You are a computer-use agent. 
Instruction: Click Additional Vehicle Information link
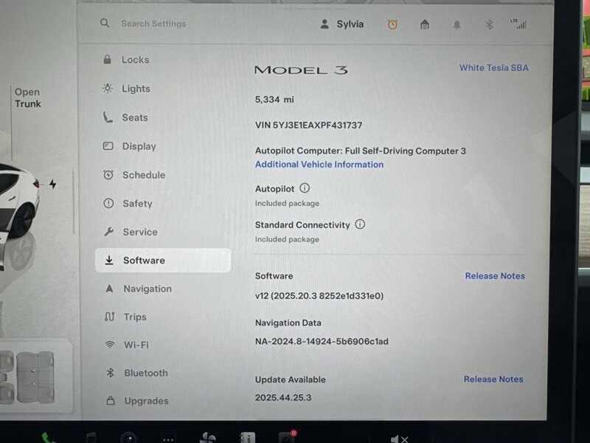(319, 165)
